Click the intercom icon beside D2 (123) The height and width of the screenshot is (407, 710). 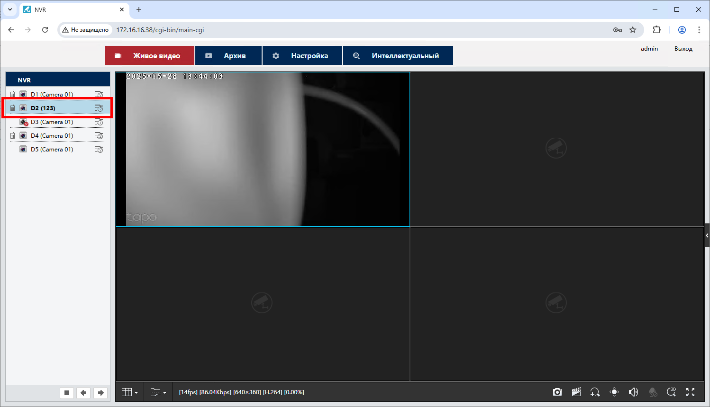point(13,108)
